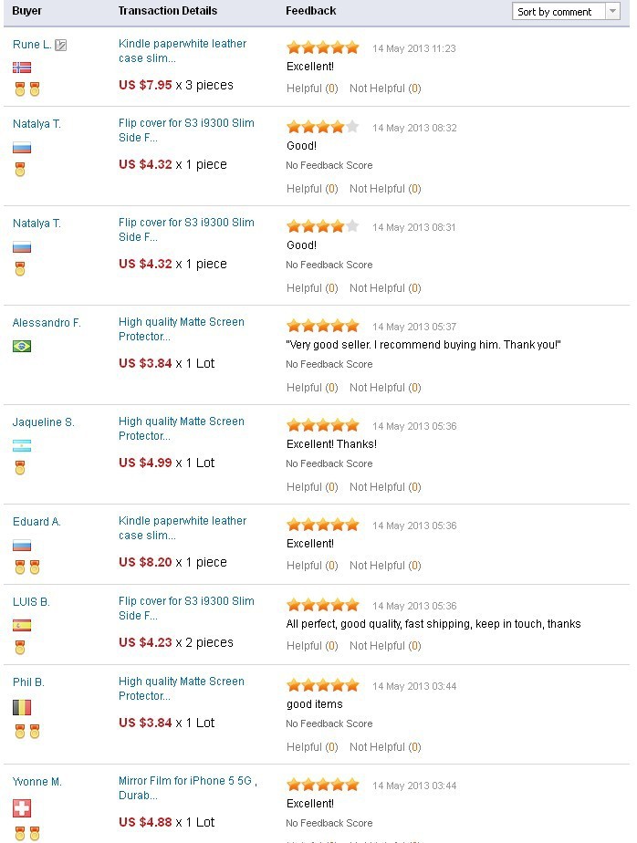Open Kindle paperwhite leather case link from Rune L.
This screenshot has width=637, height=843.
pos(183,50)
